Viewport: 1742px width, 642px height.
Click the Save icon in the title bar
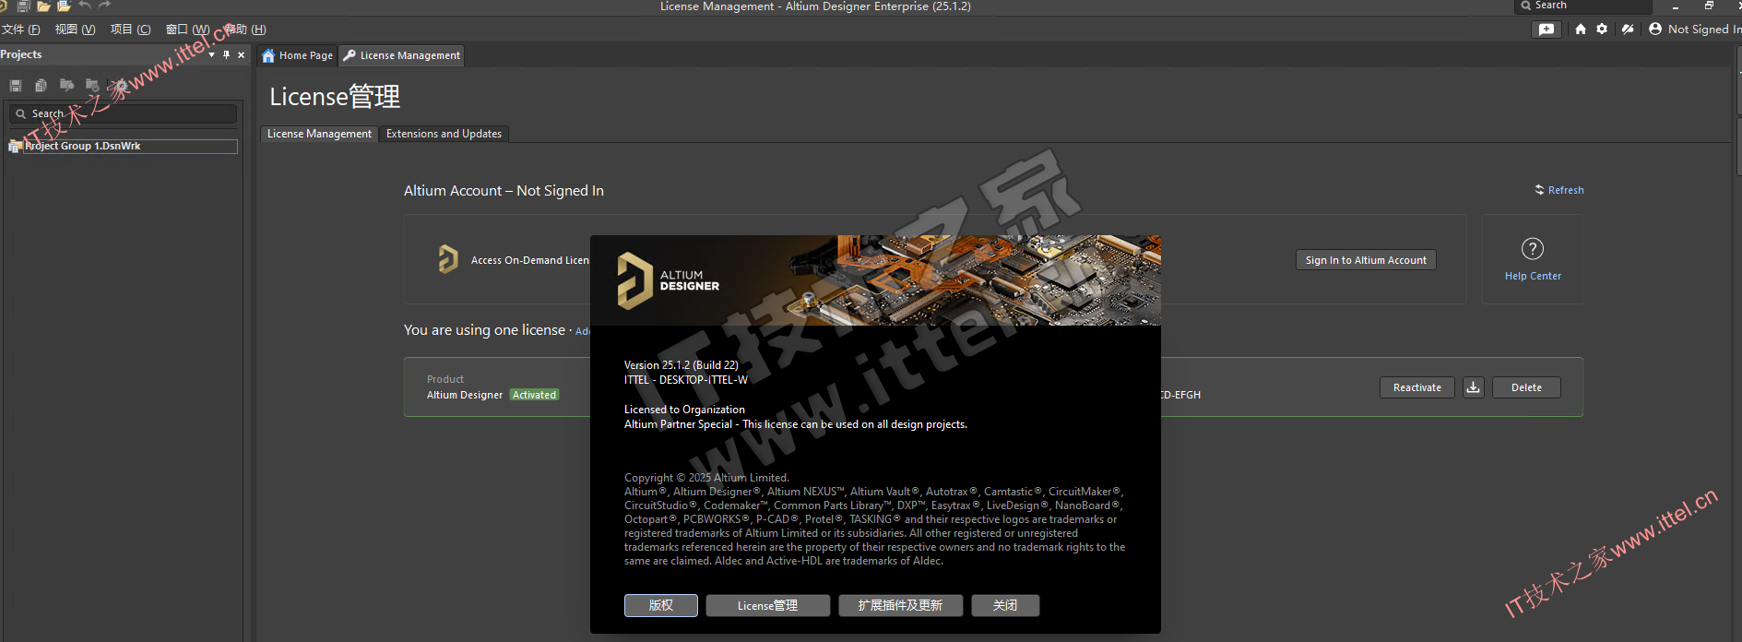(24, 6)
